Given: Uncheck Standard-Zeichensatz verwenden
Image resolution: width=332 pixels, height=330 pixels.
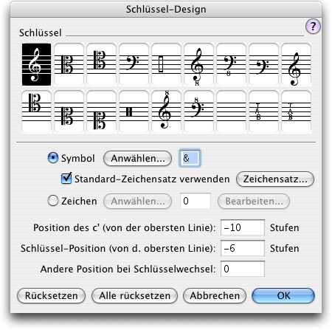Looking at the screenshot, I should [66, 179].
